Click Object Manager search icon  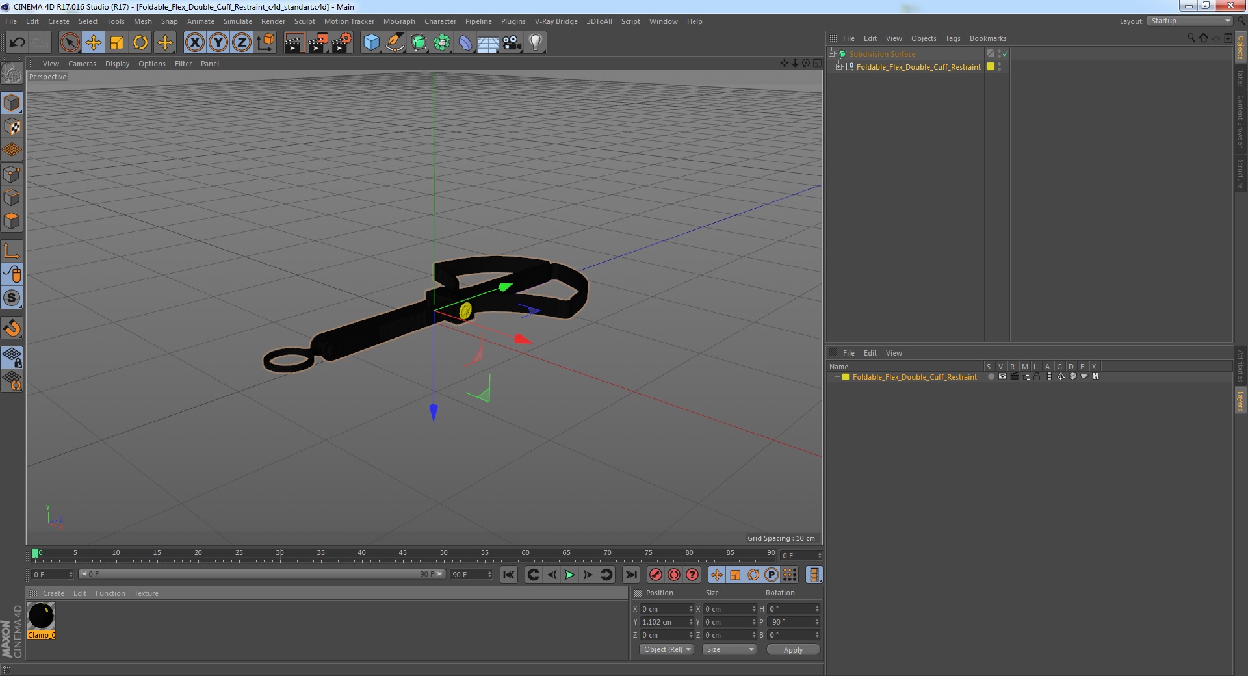click(1191, 38)
